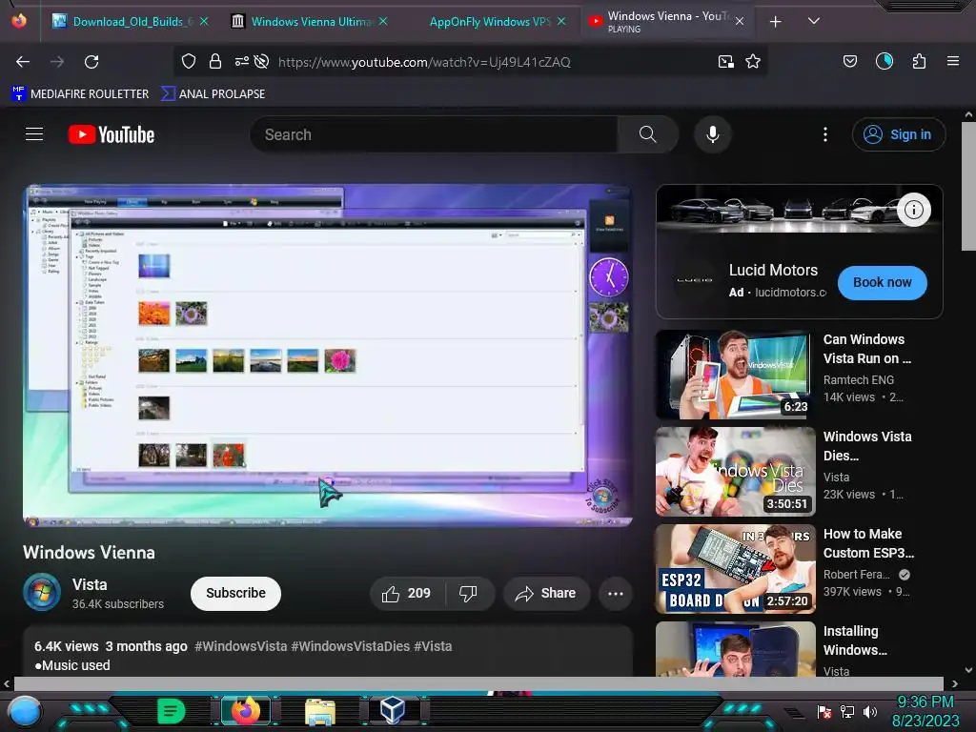
Task: Open the ad info icon on Lucid Motors
Action: click(914, 210)
